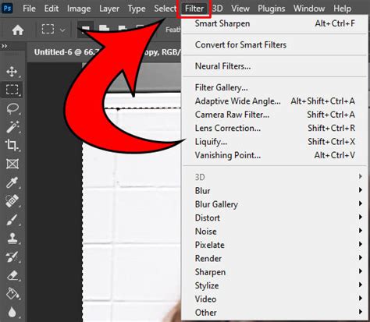
Task: Expand the toolbar with double-chevron icon
Action: pyautogui.click(x=5, y=46)
